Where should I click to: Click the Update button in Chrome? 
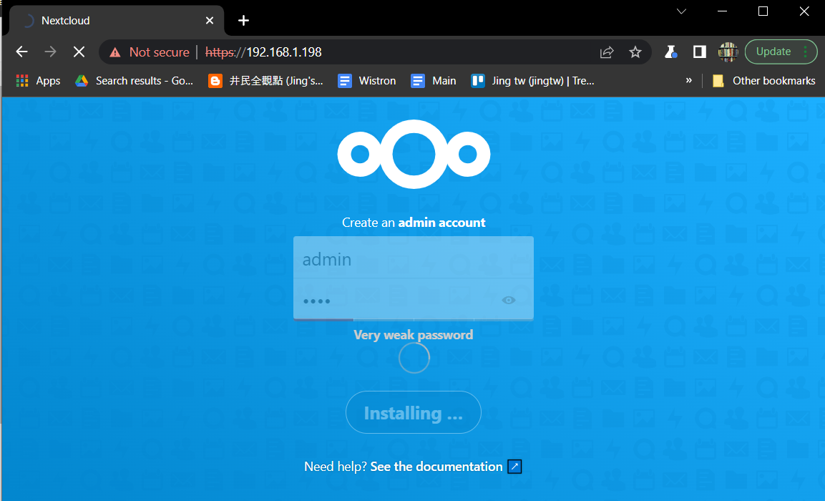(x=773, y=52)
